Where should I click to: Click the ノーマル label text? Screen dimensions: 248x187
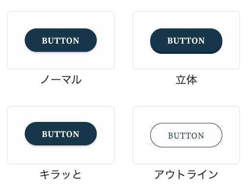(x=61, y=80)
